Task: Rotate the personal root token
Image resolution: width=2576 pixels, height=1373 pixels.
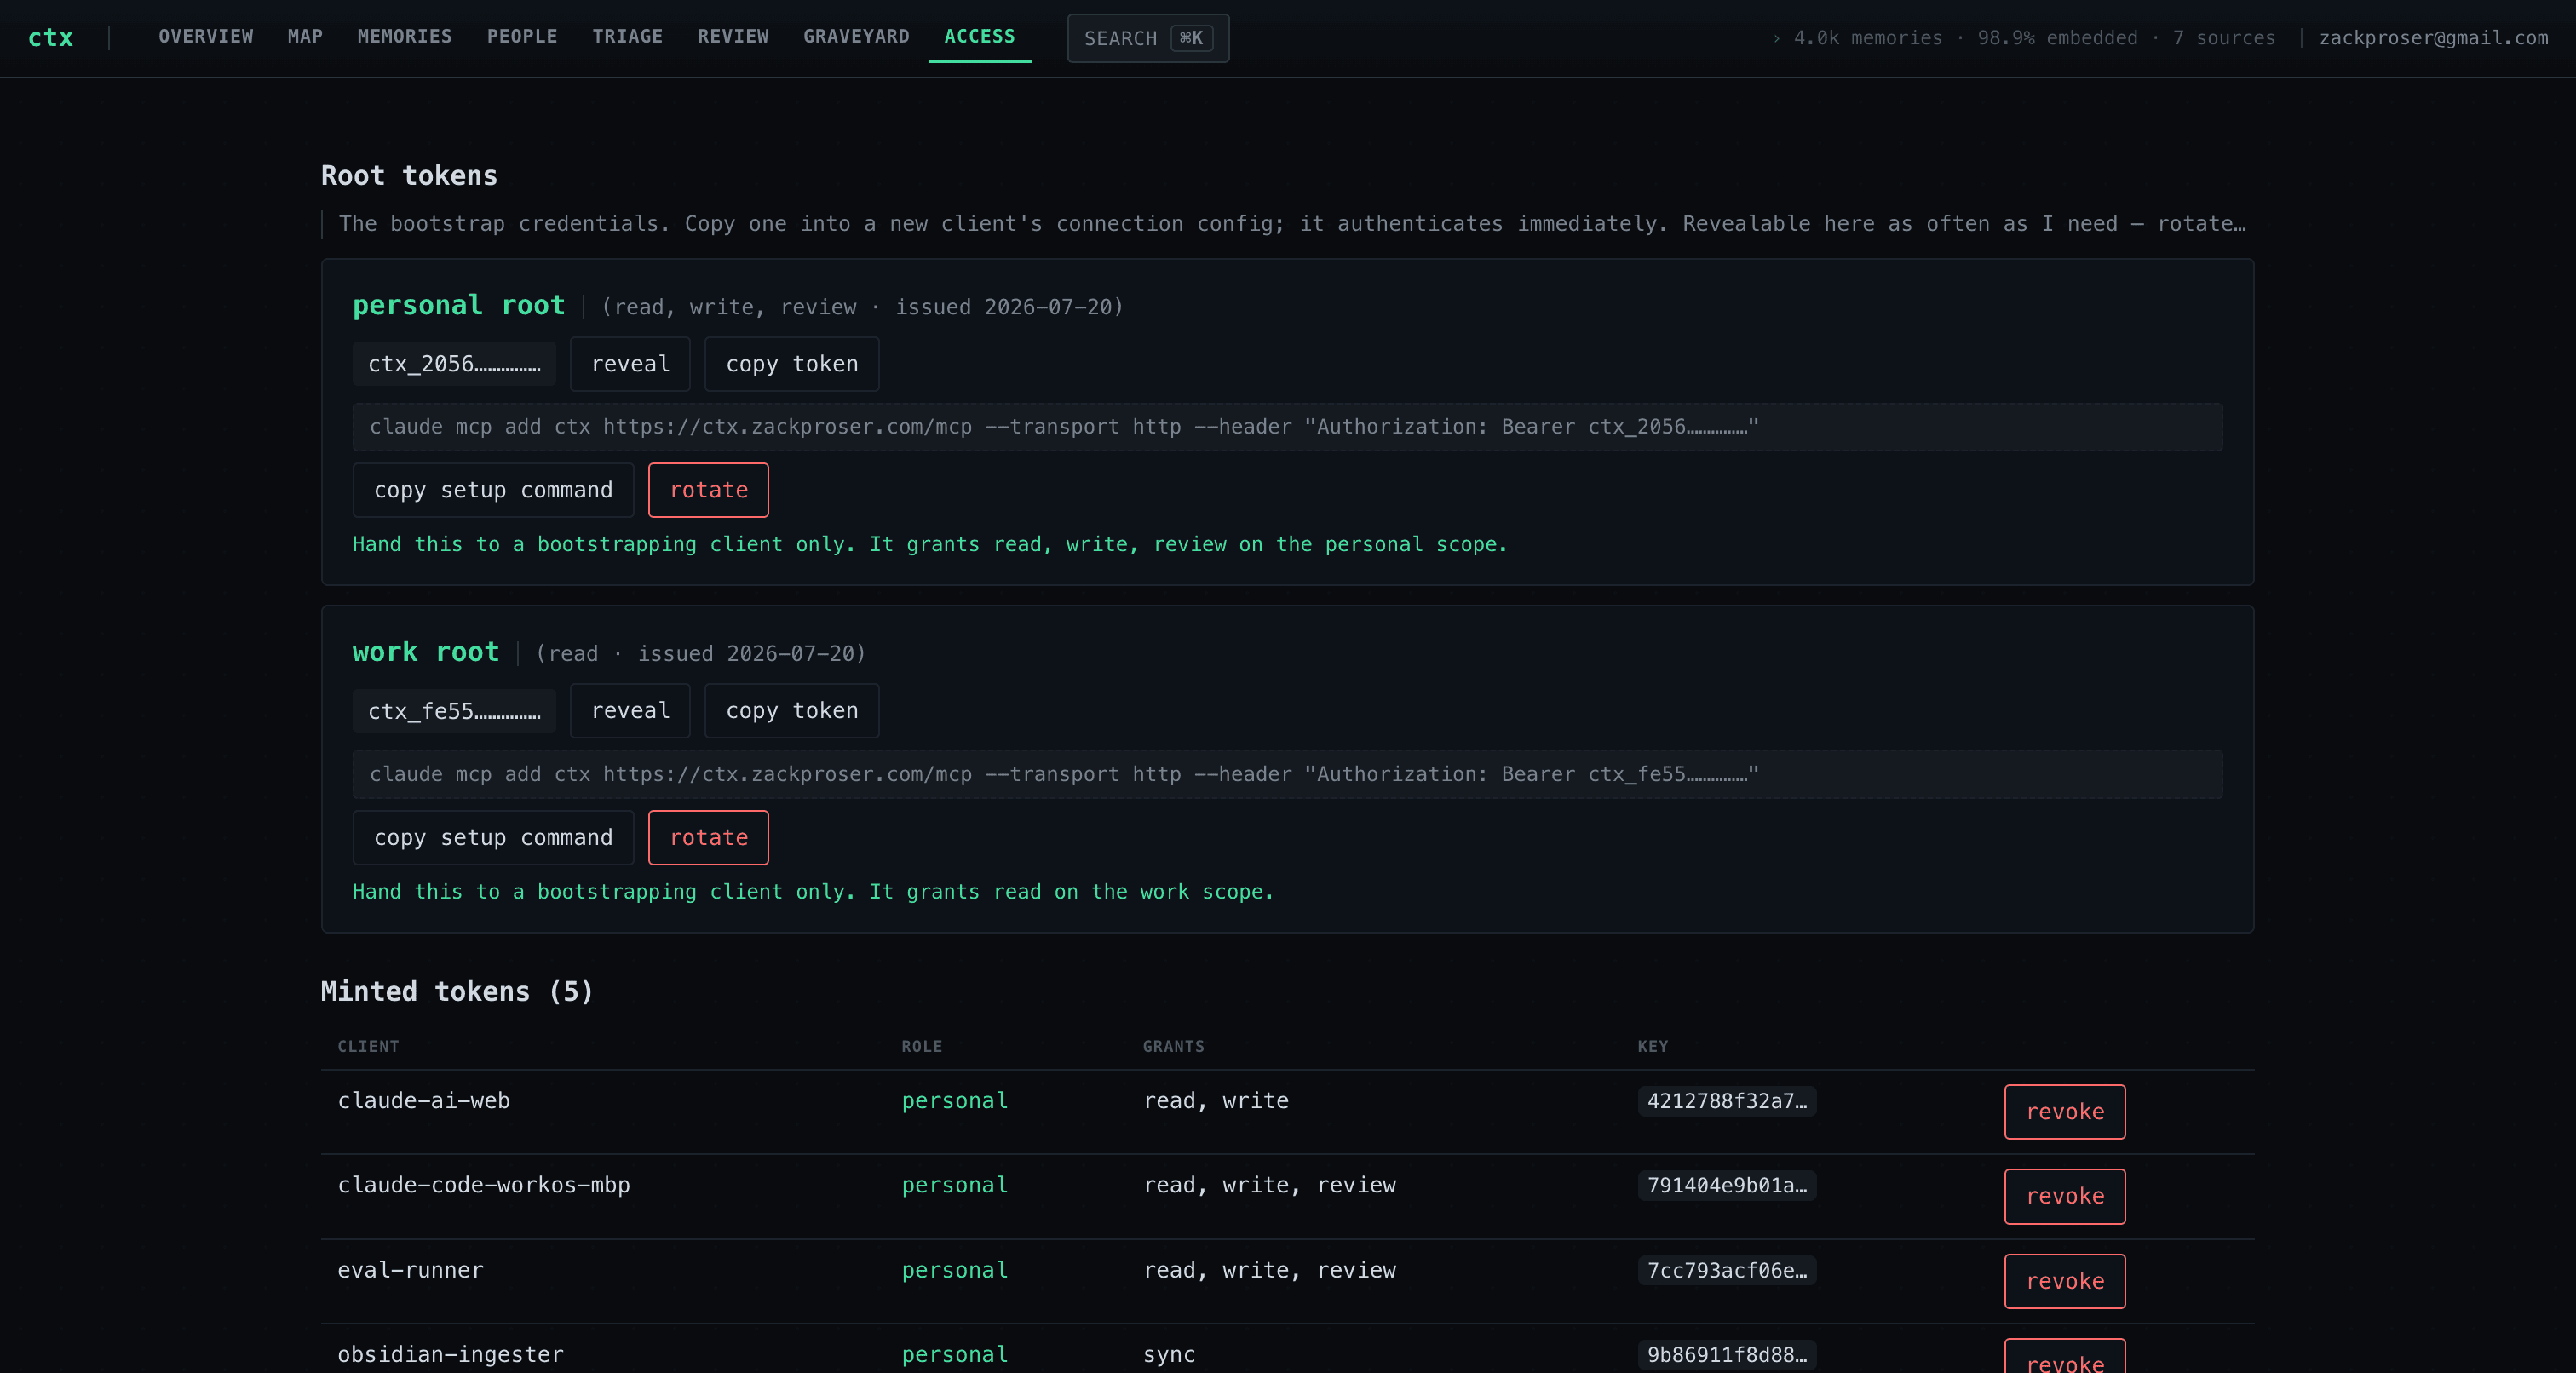Action: tap(709, 490)
